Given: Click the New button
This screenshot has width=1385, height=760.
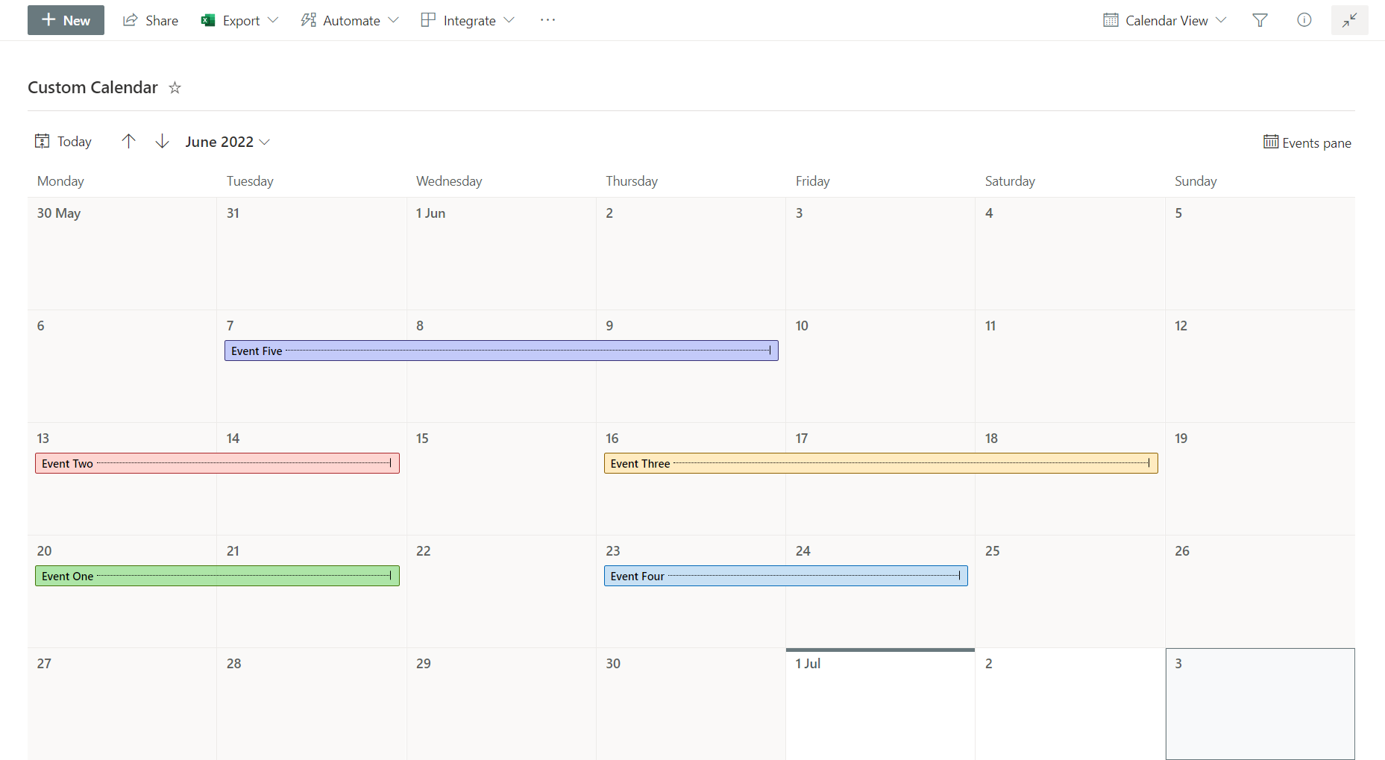Looking at the screenshot, I should pyautogui.click(x=66, y=20).
